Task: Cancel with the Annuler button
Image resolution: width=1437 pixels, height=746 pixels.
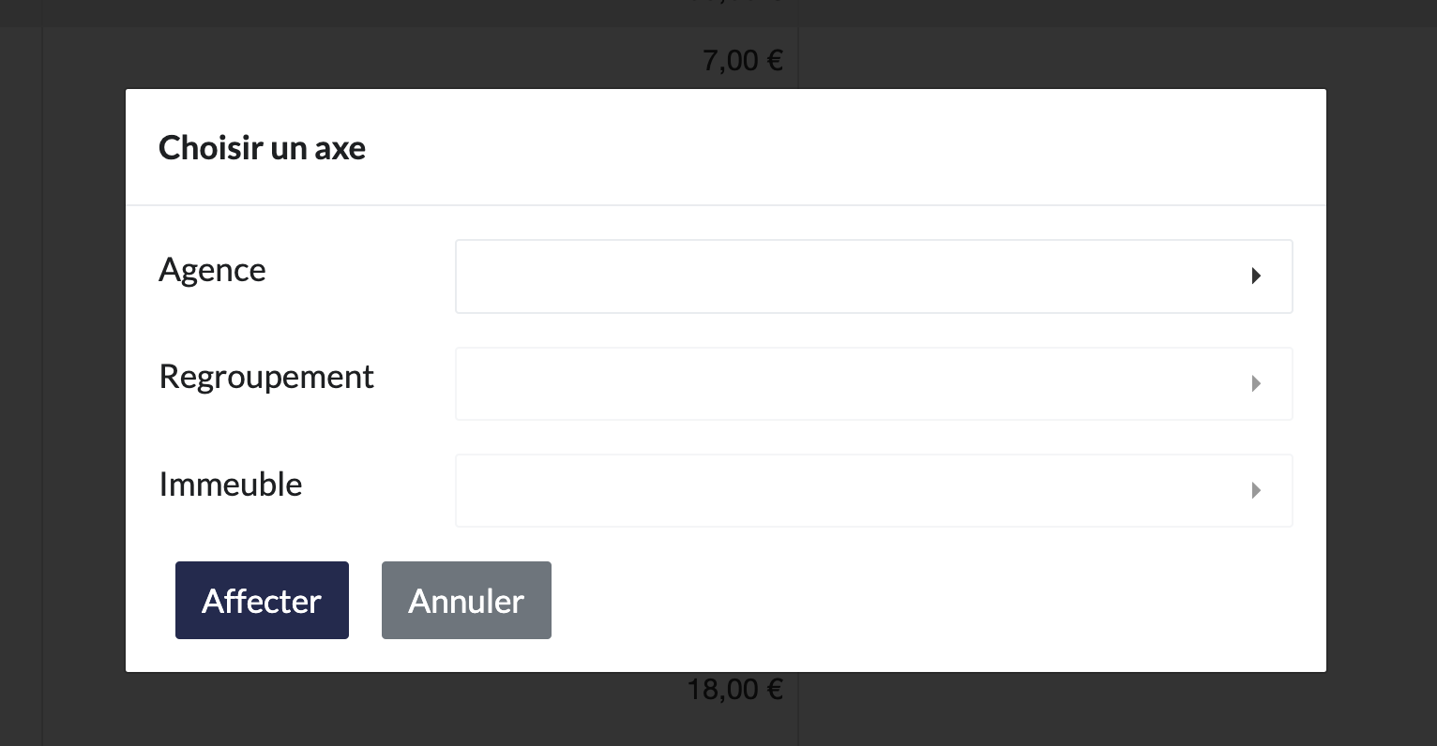Action: (x=466, y=601)
